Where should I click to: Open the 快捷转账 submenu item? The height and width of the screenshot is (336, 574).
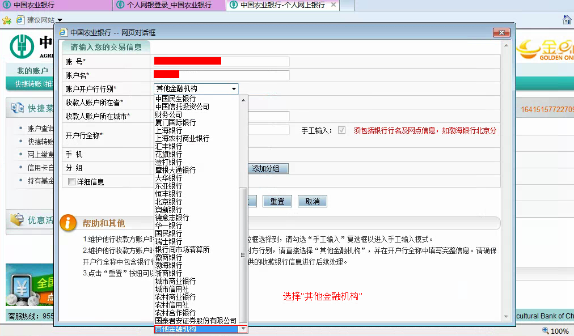click(33, 84)
